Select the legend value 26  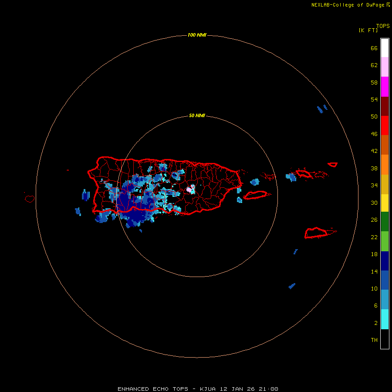374,220
